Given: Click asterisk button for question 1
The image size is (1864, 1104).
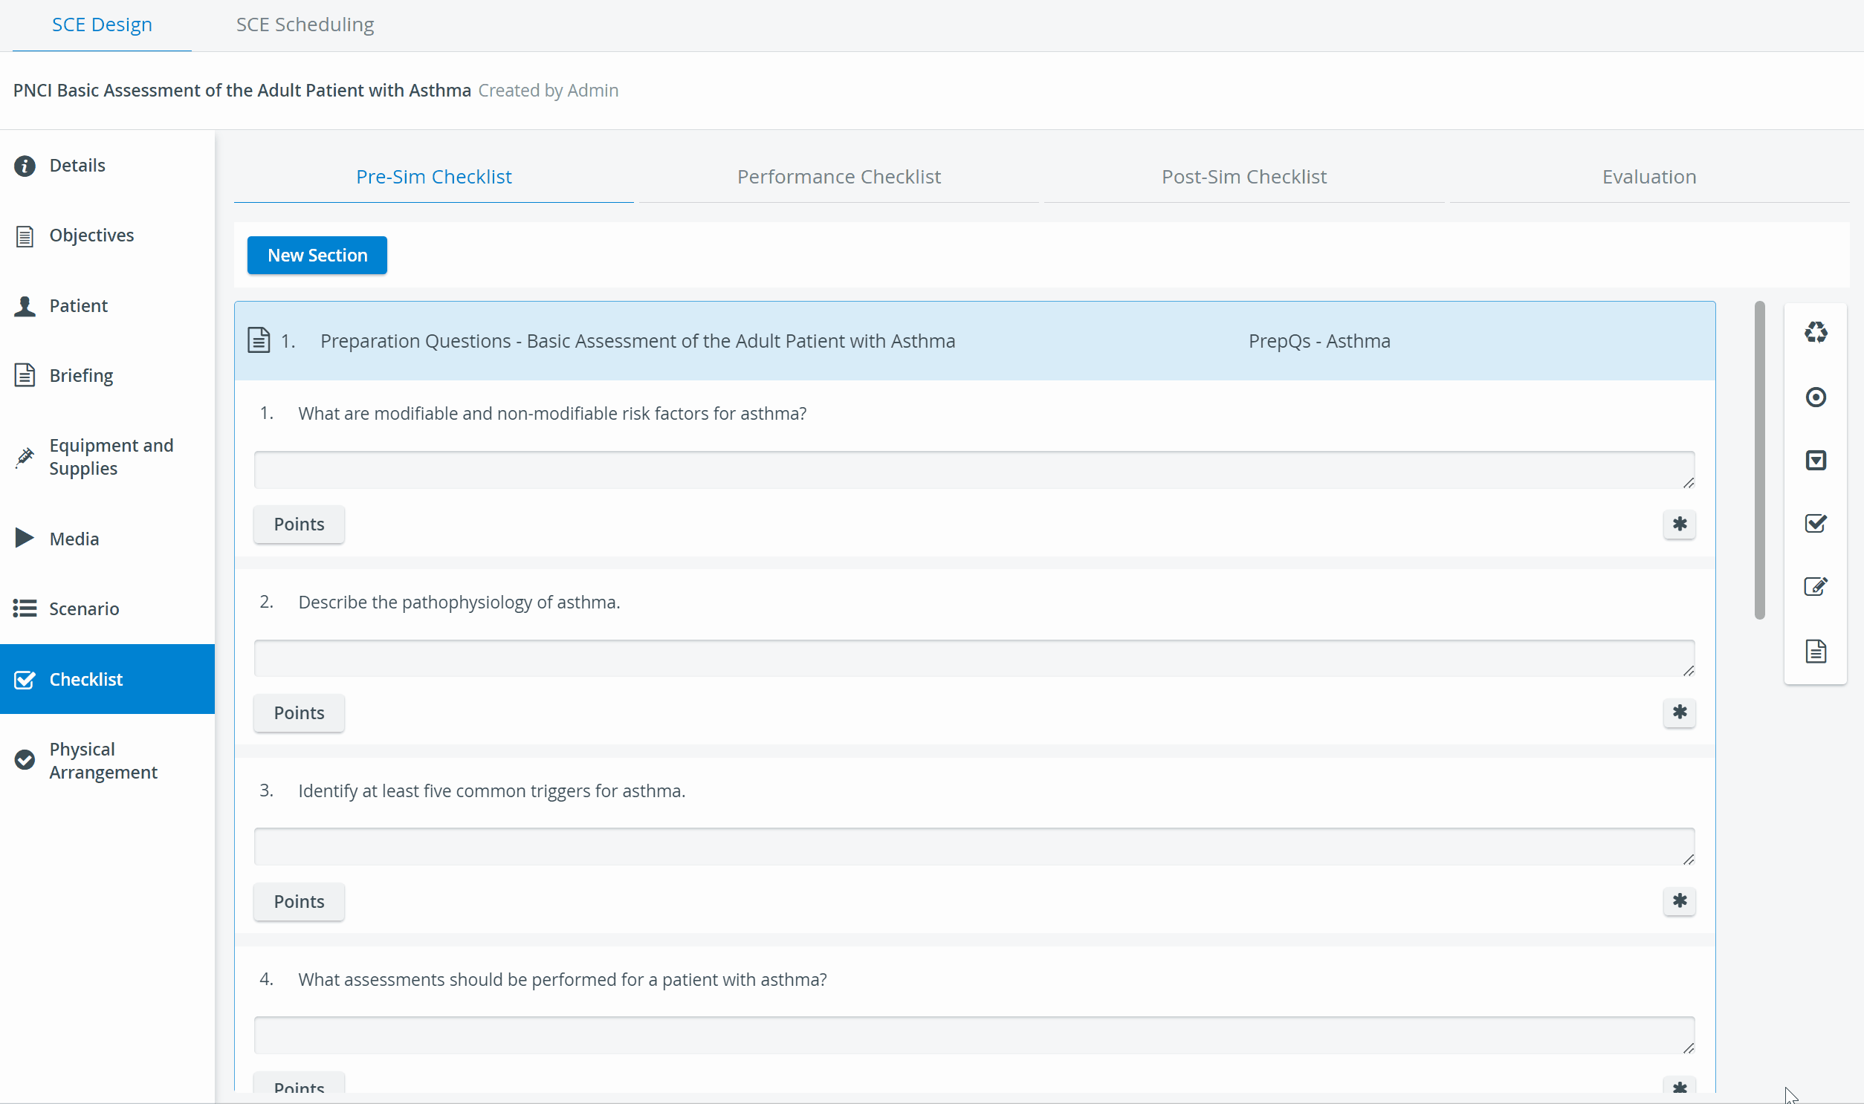Looking at the screenshot, I should click(x=1679, y=525).
